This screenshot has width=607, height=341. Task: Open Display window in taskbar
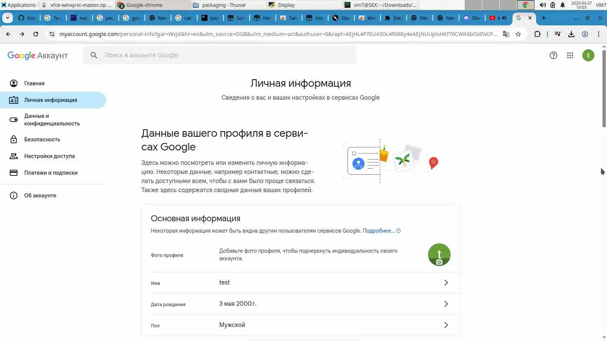305,5
